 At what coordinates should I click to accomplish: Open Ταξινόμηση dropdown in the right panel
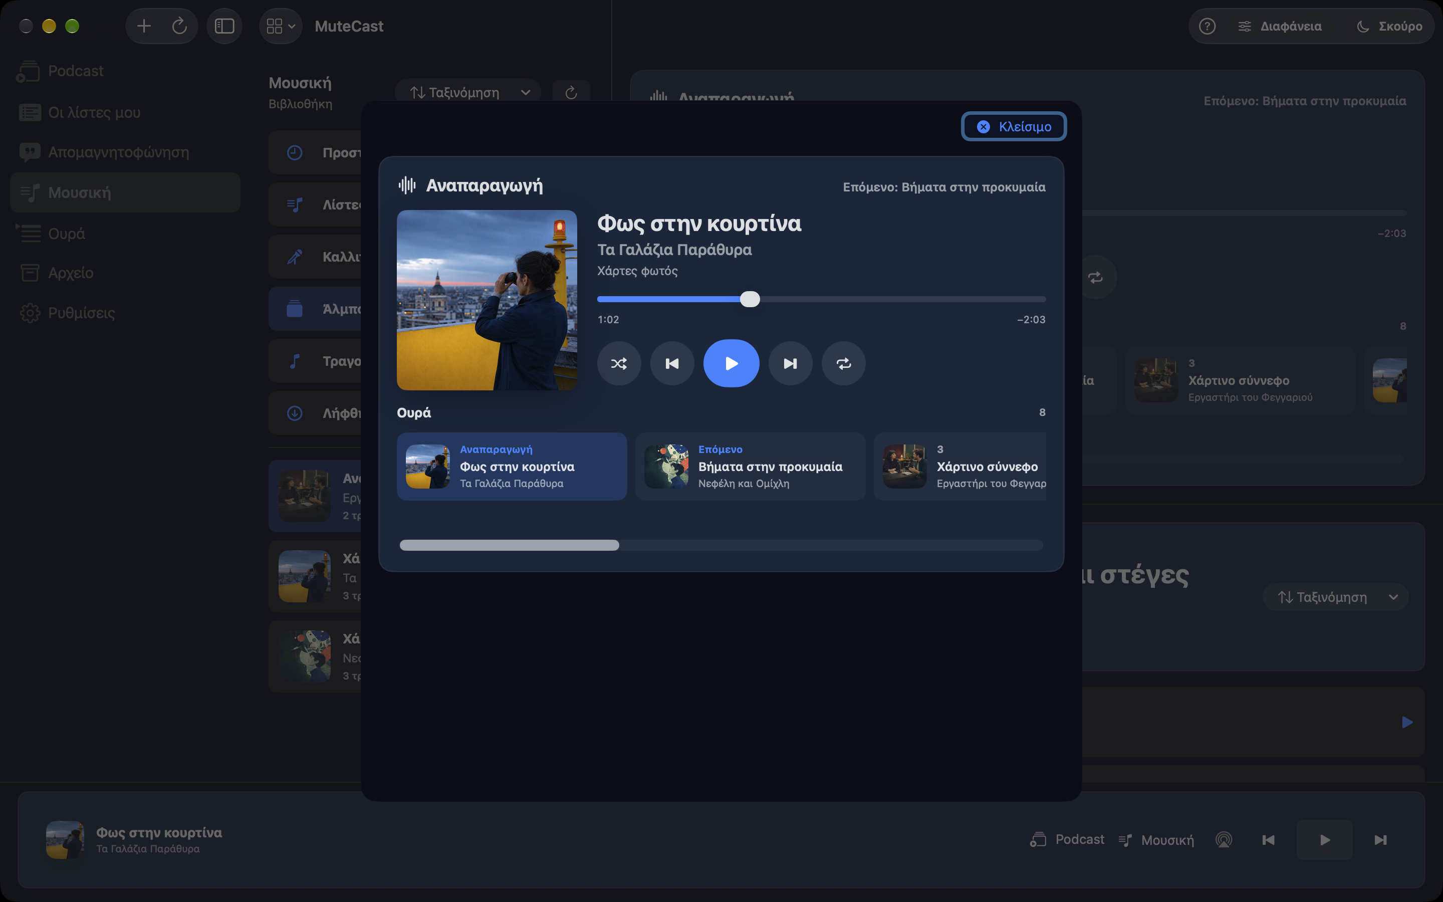[1335, 597]
